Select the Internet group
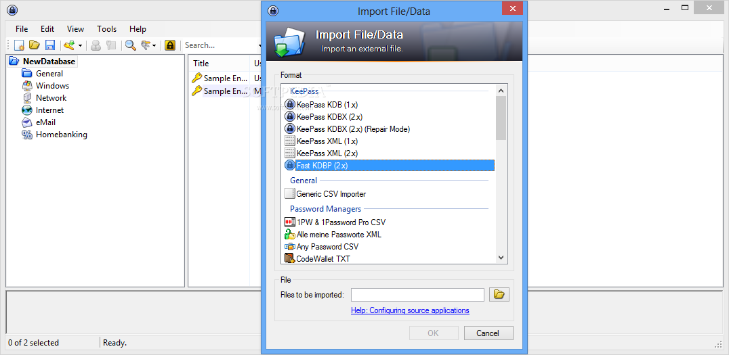 (x=49, y=110)
